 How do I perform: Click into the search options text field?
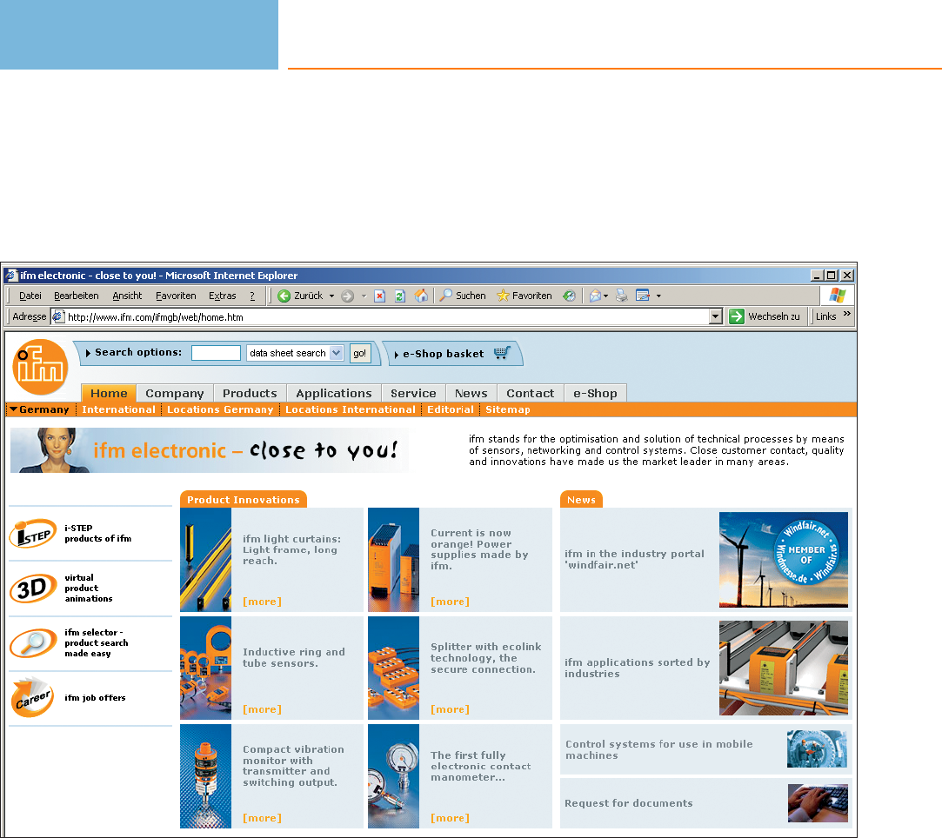point(216,353)
